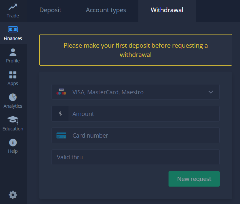
Task: Open the Help info icon
Action: (x=13, y=143)
